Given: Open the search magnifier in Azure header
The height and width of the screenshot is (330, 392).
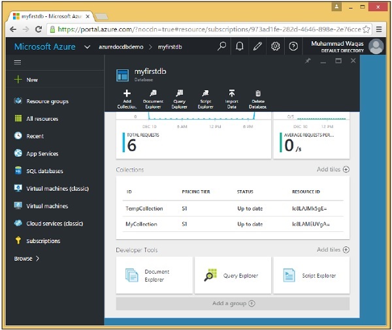Looking at the screenshot, I should tap(221, 46).
